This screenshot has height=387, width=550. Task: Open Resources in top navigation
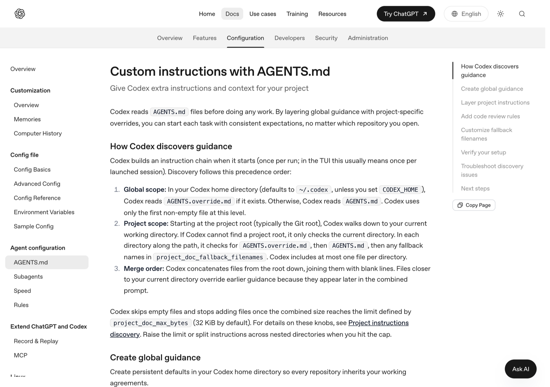point(332,14)
